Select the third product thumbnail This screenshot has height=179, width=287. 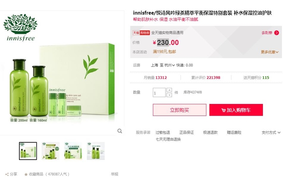[x=73, y=151]
